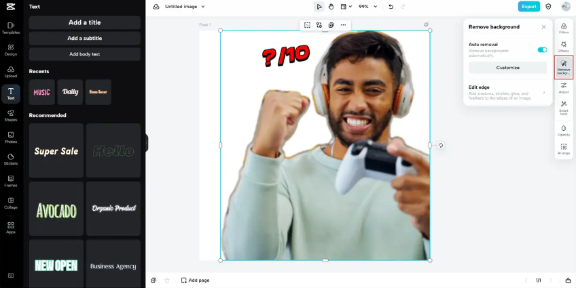Open the Upload sidebar section
Viewport: 576px width, 288px height.
(x=11, y=72)
